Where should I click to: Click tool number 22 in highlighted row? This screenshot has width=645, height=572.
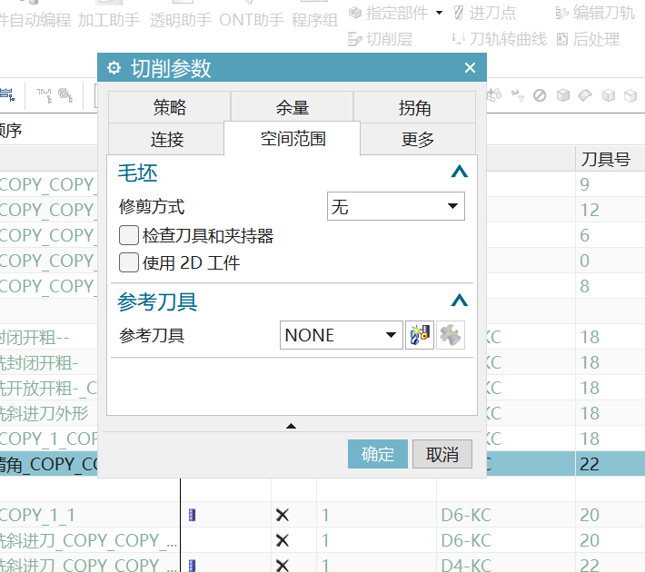pos(610,464)
